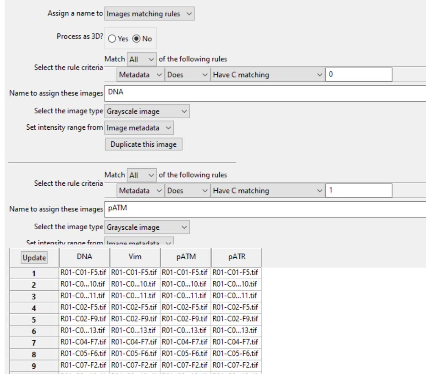The image size is (426, 374).
Task: Click the pATM image name field
Action: (203, 209)
